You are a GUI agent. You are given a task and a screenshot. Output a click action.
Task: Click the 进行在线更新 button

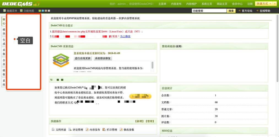[x=83, y=58]
